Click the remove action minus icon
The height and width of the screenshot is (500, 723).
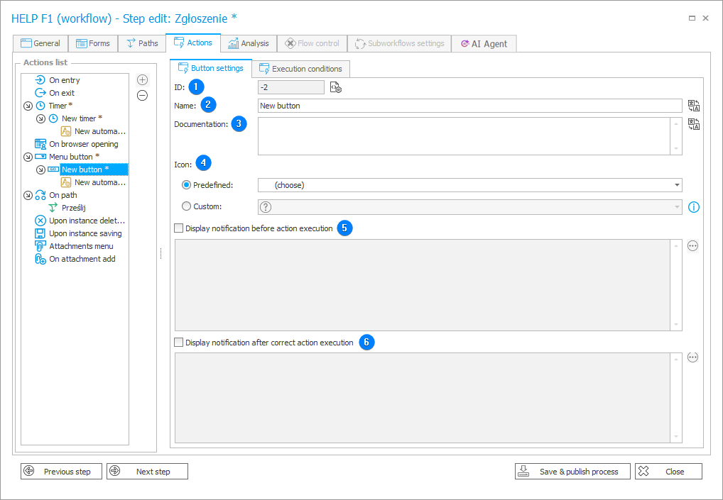click(x=142, y=96)
